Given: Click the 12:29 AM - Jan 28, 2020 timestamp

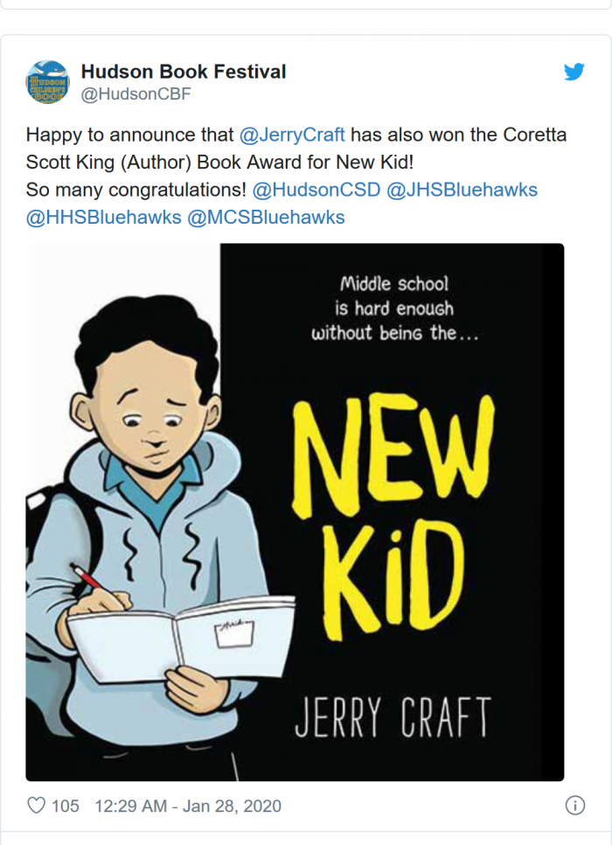Looking at the screenshot, I should 187,806.
